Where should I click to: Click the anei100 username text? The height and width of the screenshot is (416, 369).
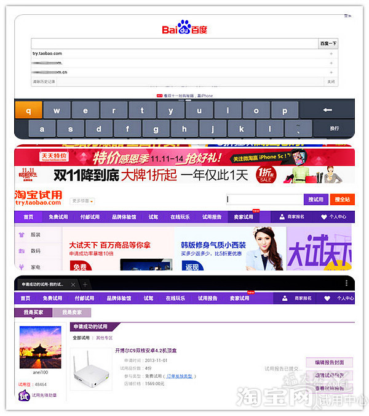pos(41,372)
